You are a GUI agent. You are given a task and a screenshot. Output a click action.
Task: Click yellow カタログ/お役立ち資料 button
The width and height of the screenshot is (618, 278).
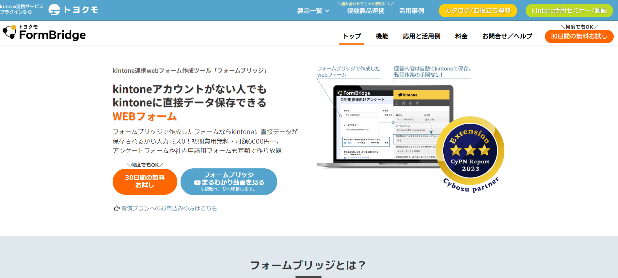click(478, 11)
